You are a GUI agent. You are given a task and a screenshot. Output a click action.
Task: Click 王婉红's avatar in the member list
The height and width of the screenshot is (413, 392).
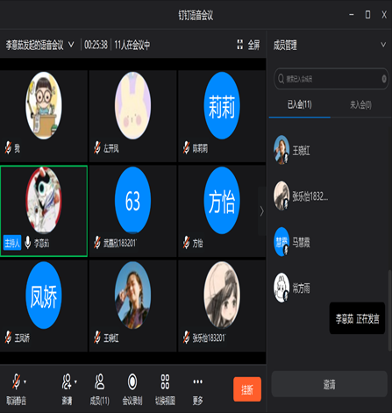[x=282, y=150]
